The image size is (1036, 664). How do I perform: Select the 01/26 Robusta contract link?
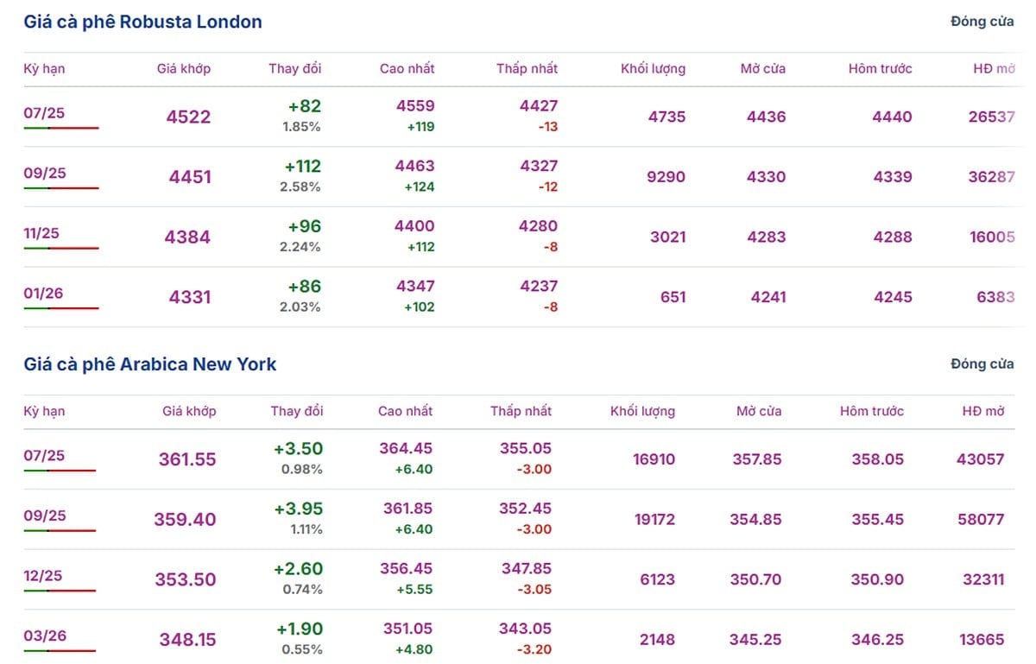coord(43,293)
